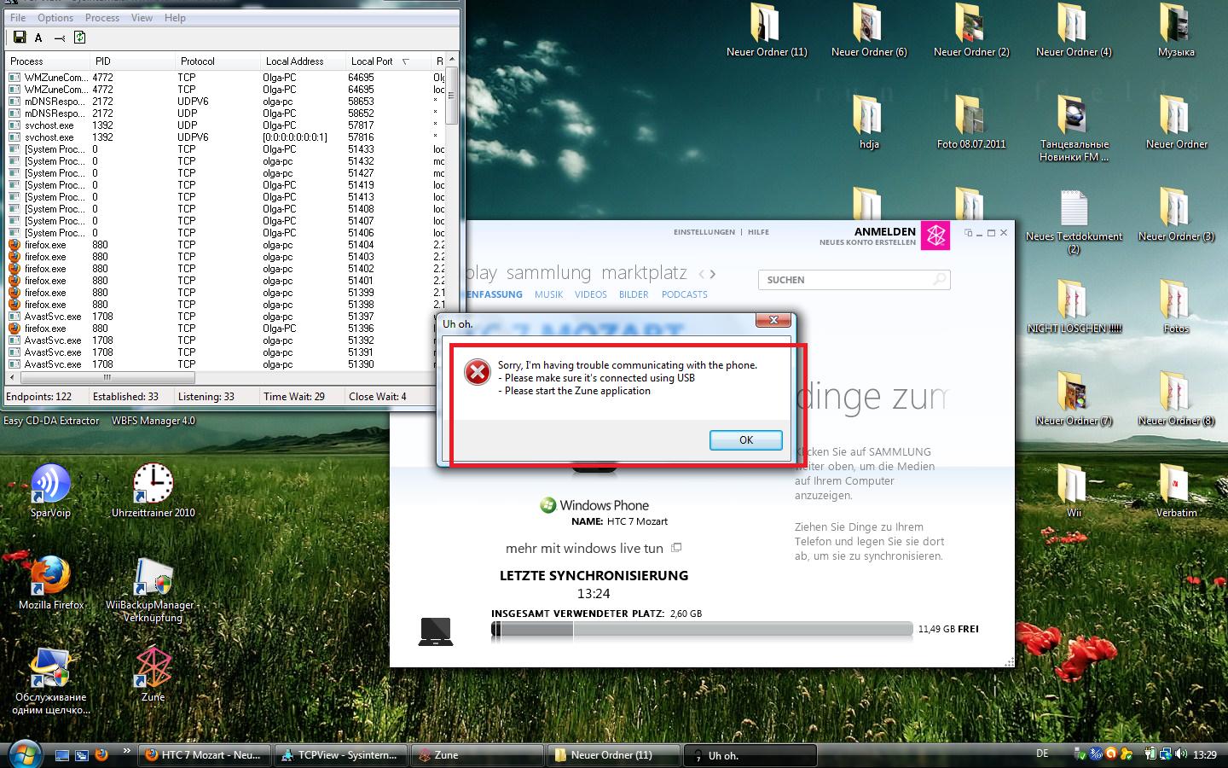Viewport: 1228px width, 768px height.
Task: Open the Help menu in TCPView
Action: pyautogui.click(x=175, y=17)
